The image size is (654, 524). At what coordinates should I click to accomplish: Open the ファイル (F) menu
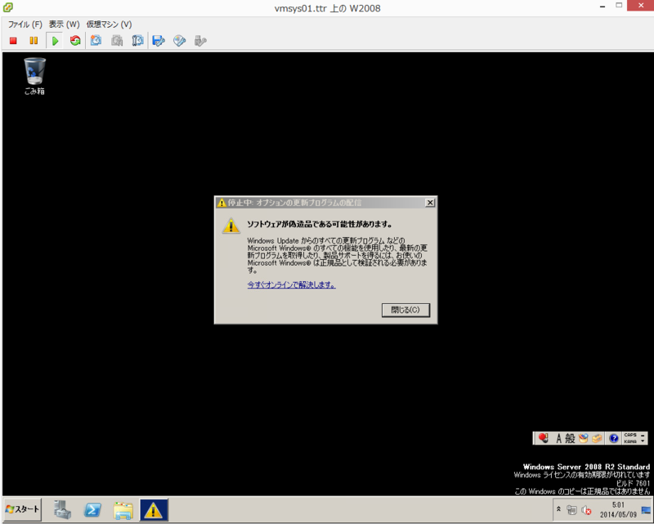(25, 25)
